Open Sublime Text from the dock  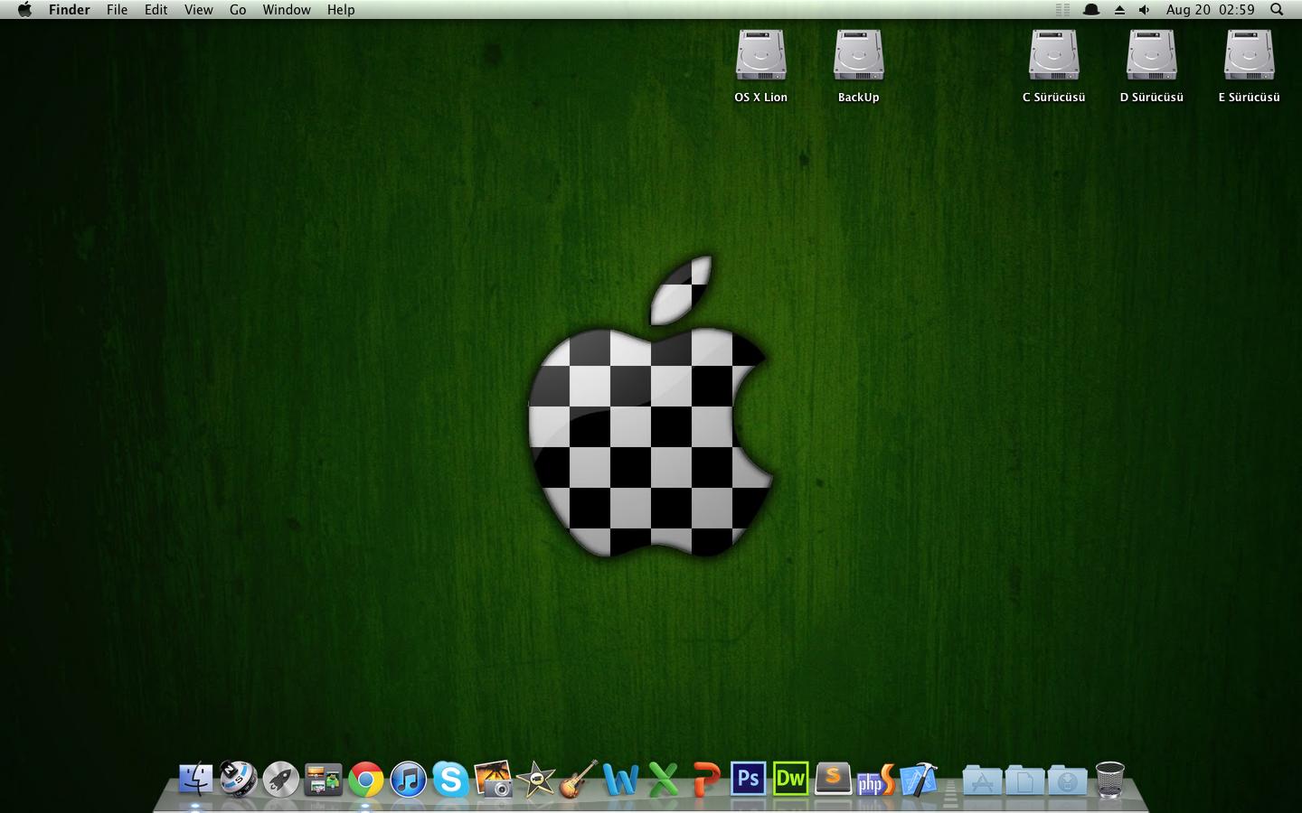[x=833, y=779]
